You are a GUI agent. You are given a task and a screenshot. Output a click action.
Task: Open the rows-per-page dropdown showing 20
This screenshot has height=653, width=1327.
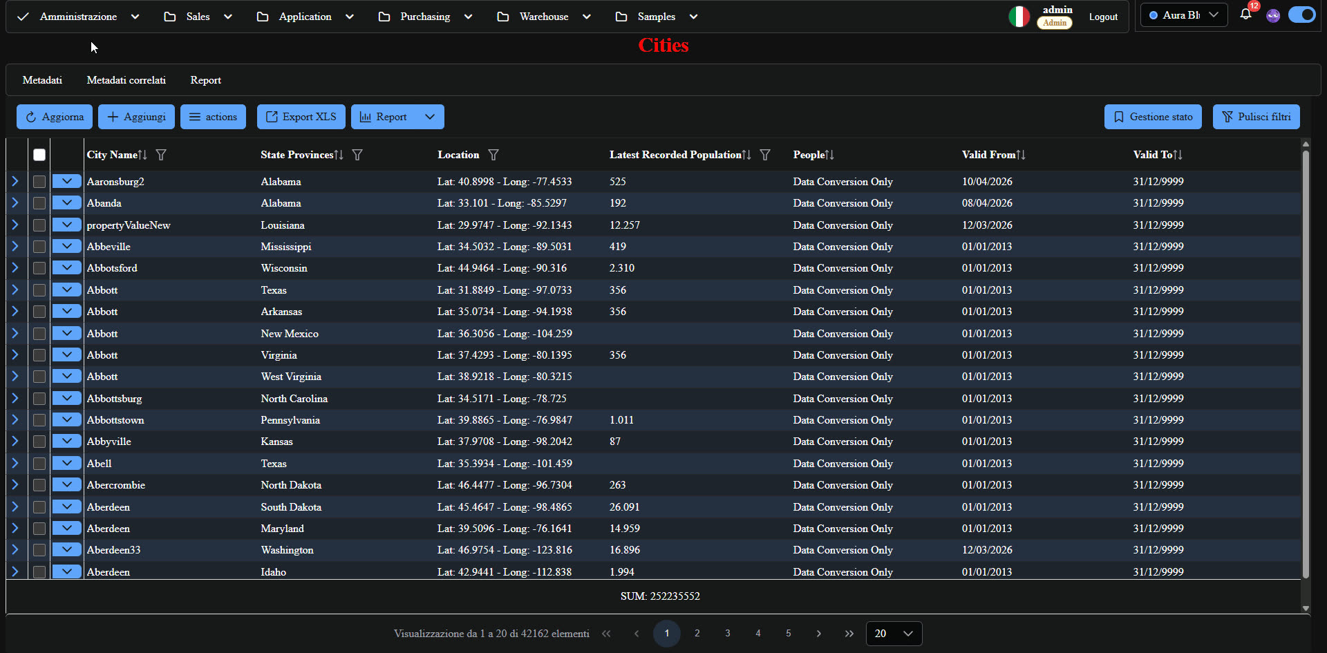(894, 634)
